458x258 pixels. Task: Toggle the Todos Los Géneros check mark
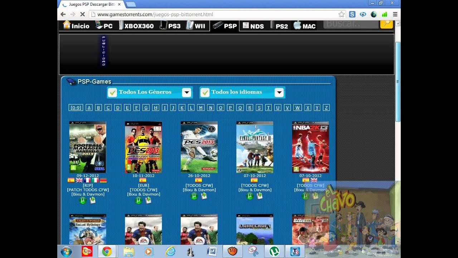[112, 92]
